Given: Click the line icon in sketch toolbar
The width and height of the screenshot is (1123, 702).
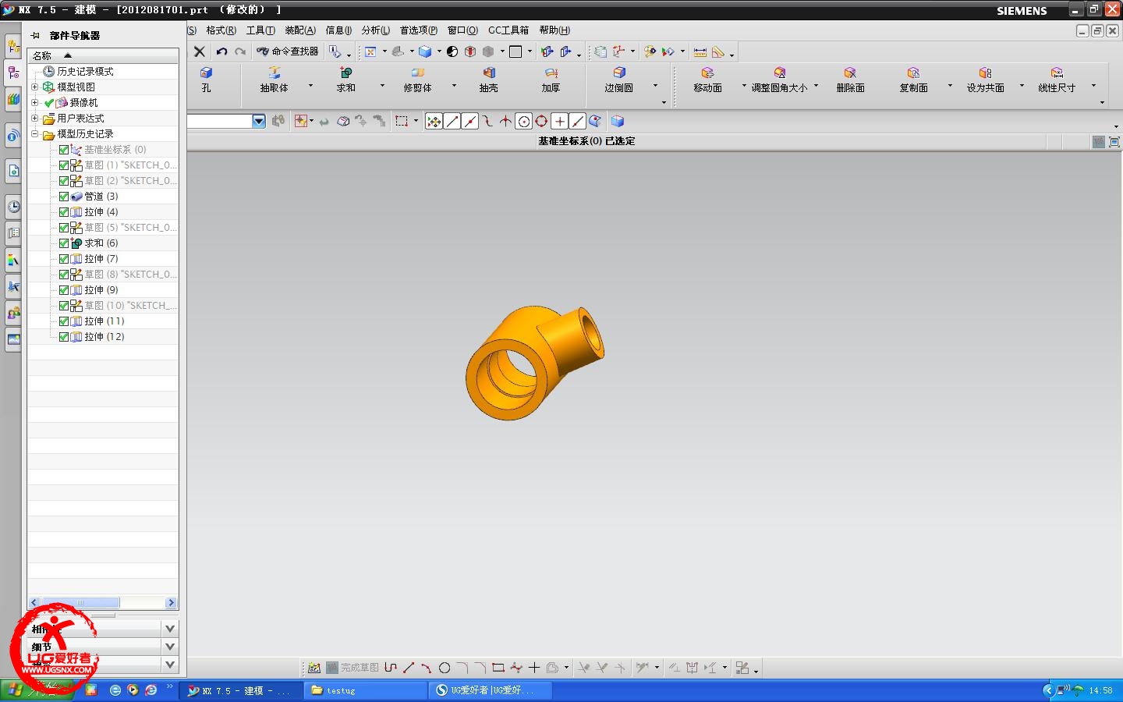Looking at the screenshot, I should (409, 668).
